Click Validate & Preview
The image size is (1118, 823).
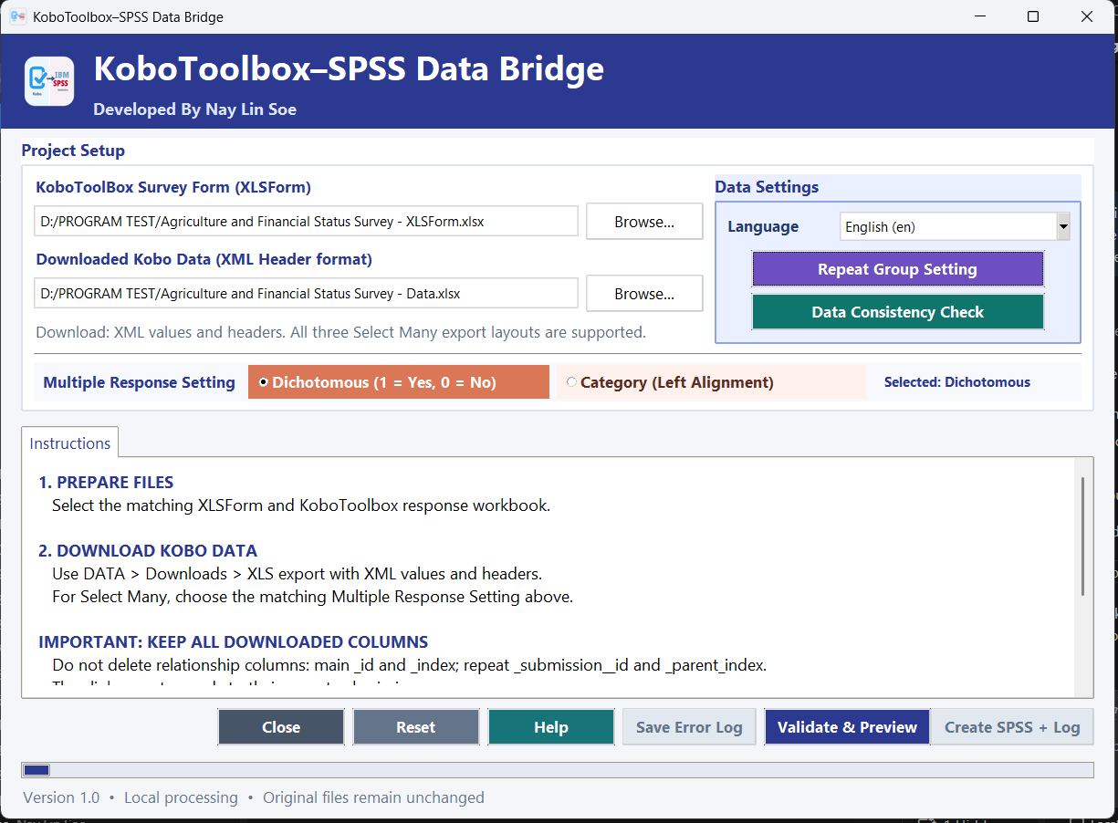(847, 727)
